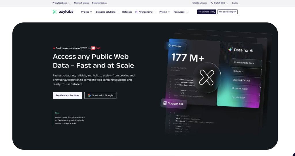Select Oxylabs MCP card
295x156 pixels.
coord(245,98)
